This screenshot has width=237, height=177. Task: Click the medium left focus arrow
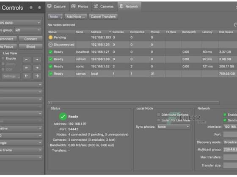[27, 68]
